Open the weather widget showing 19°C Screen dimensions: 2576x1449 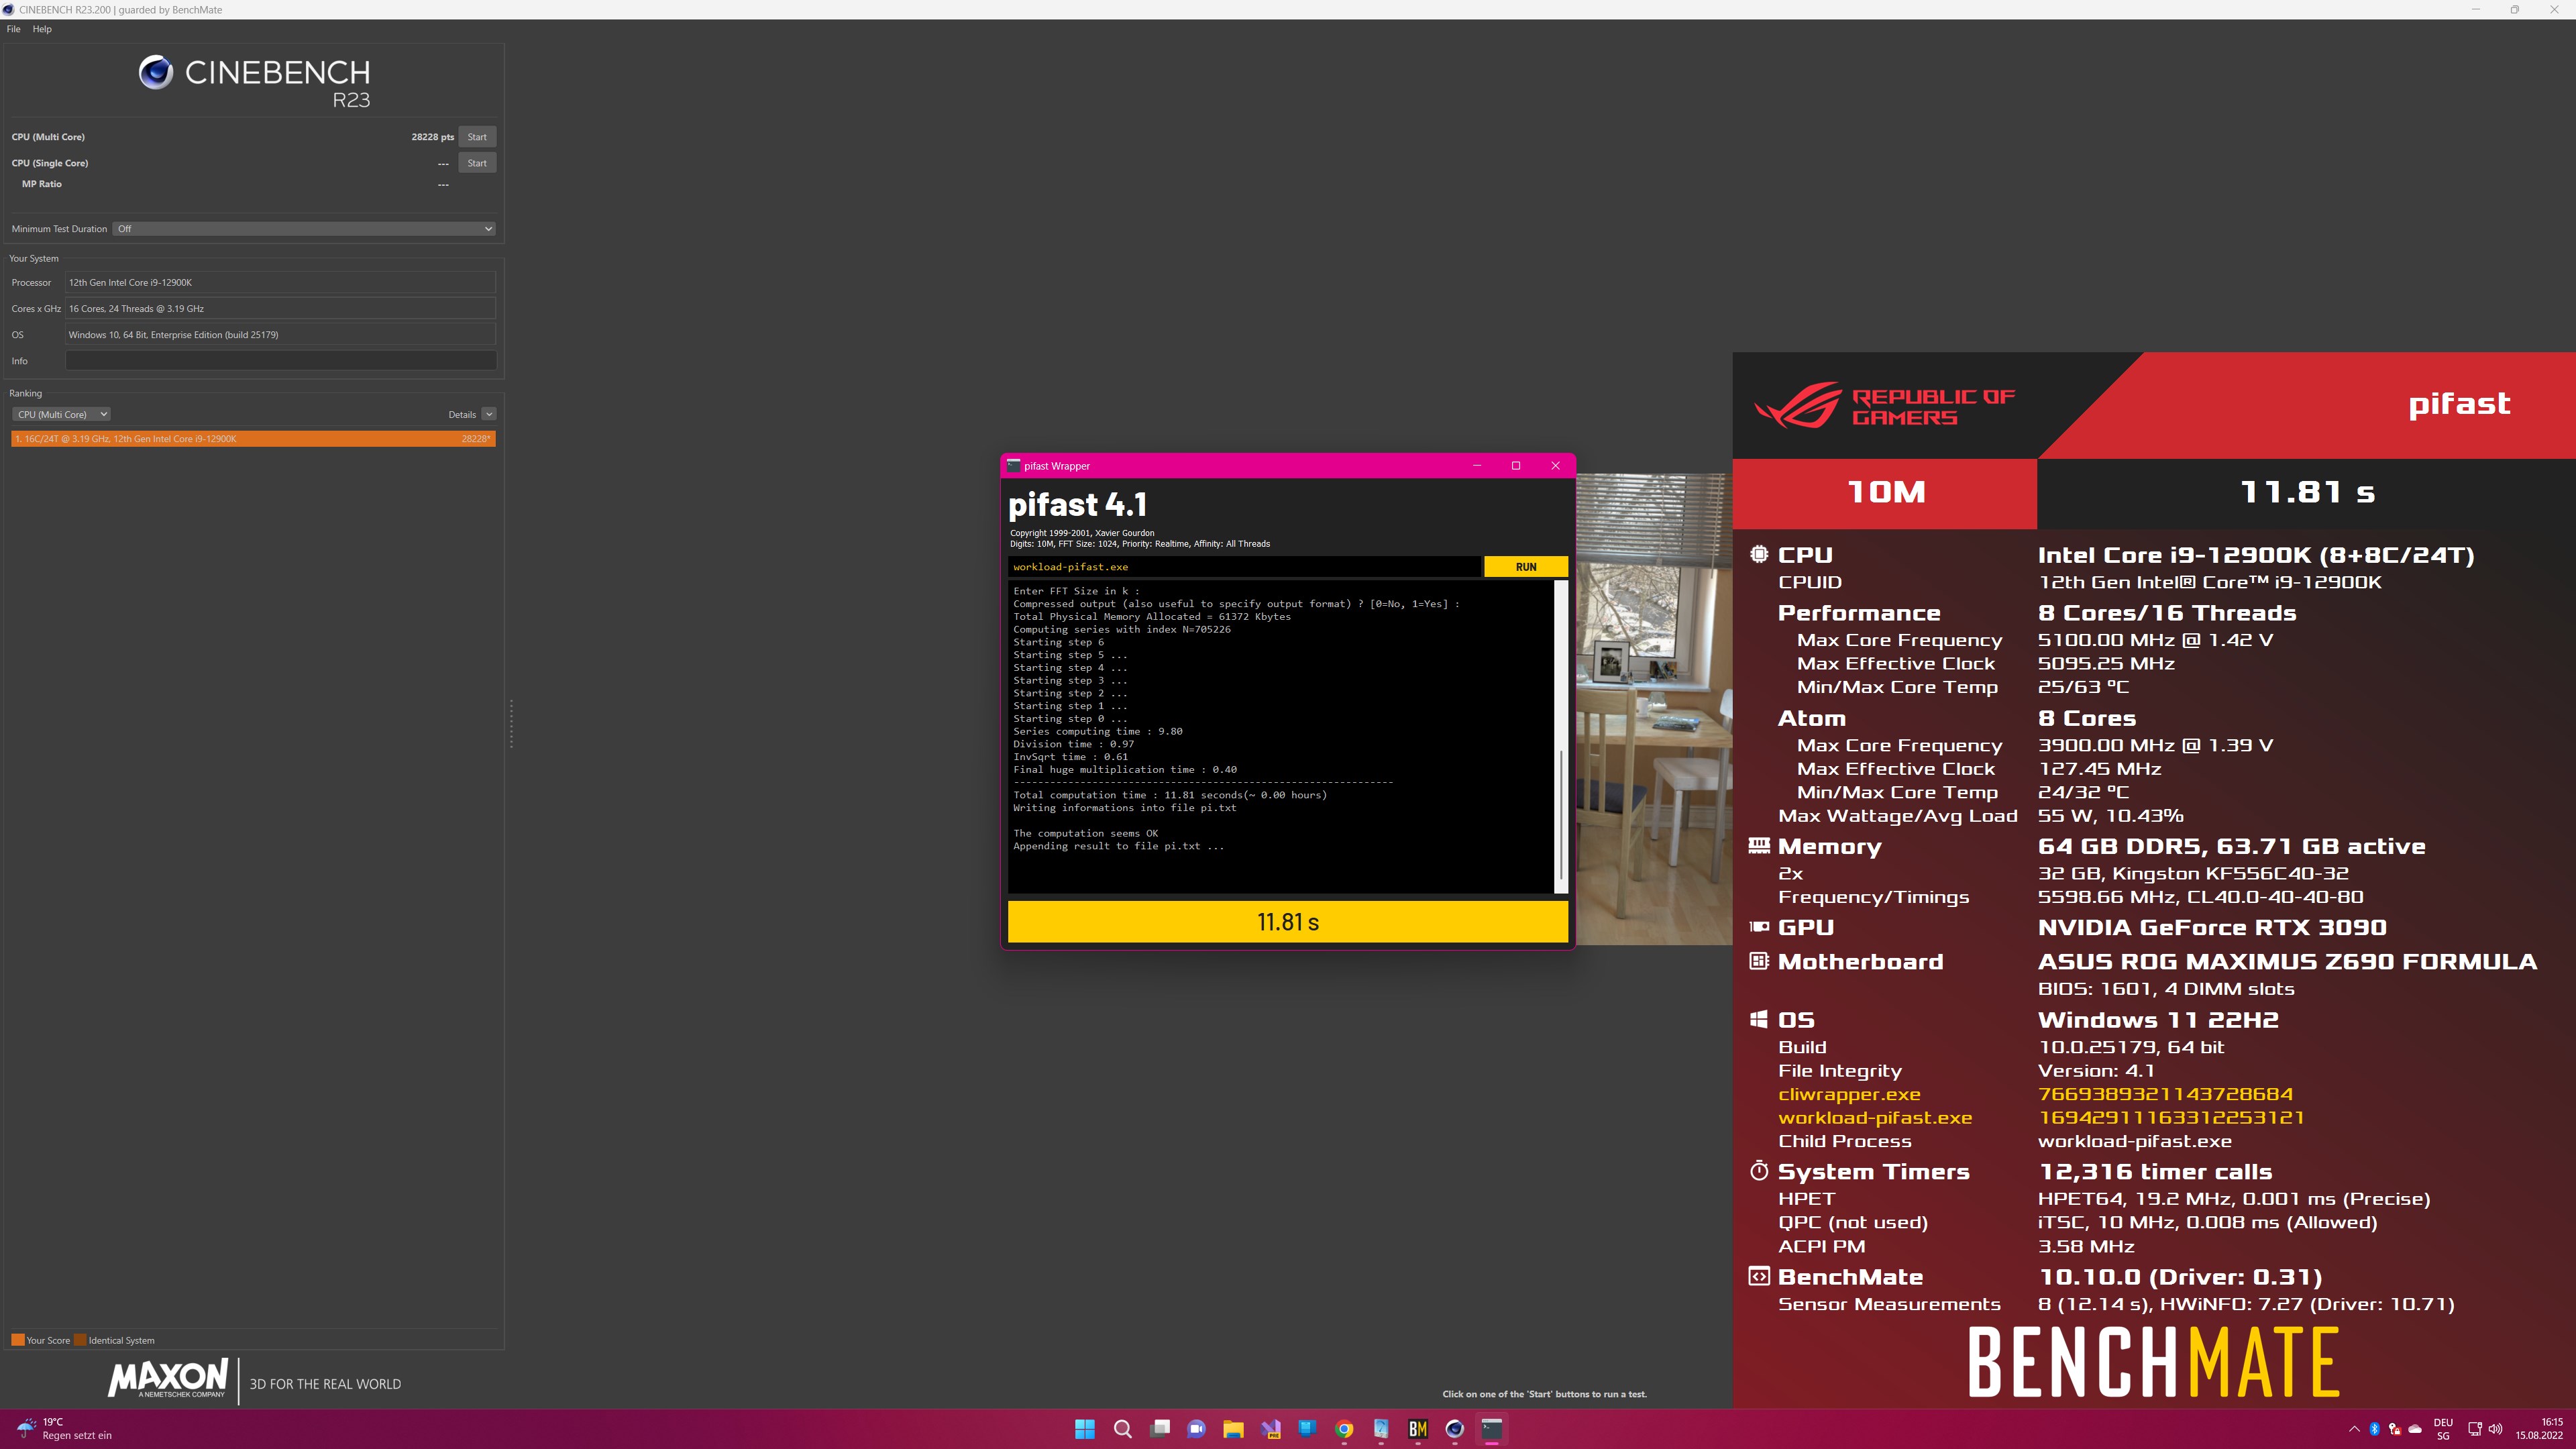pos(66,1428)
